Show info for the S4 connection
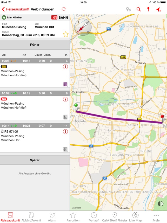The image size is (167, 223). pos(65,99)
